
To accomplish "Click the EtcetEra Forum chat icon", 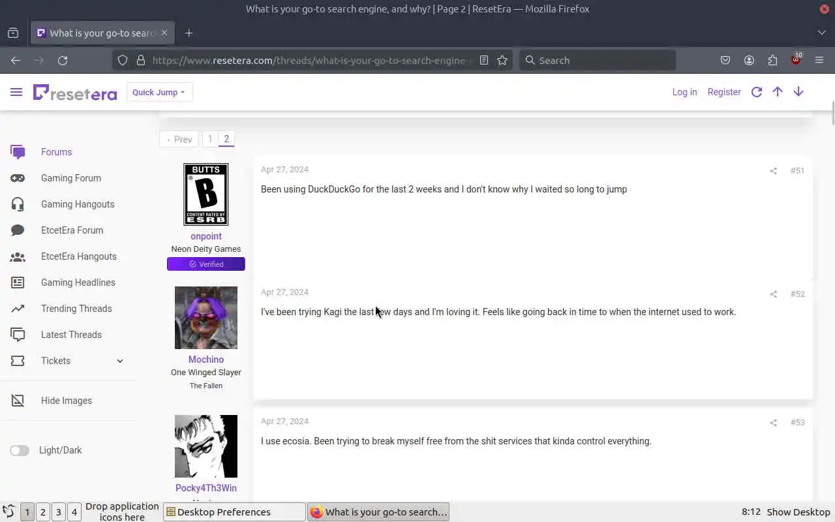I will coord(18,230).
